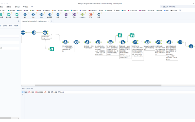Screen dimensions: 195x122
Task: Toggle the favorite star on 输入数据 tool
Action: click(12, 13)
